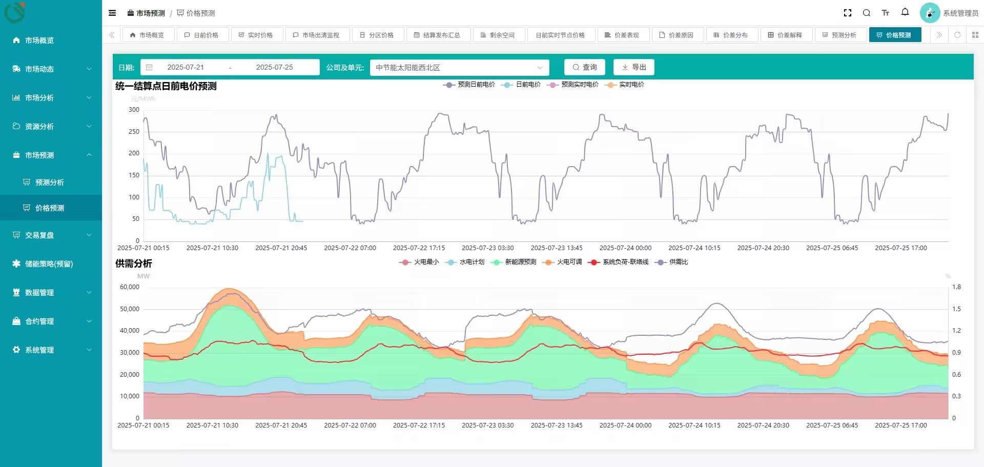The width and height of the screenshot is (984, 467).
Task: Select 预测分析 in the sidebar
Action: [x=49, y=182]
